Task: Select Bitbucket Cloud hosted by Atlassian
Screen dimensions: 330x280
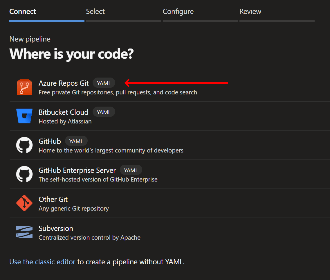Action: [x=64, y=112]
